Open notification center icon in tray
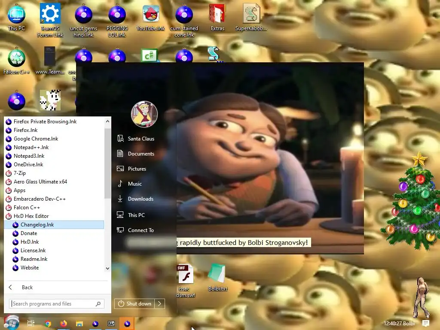 tap(426, 323)
